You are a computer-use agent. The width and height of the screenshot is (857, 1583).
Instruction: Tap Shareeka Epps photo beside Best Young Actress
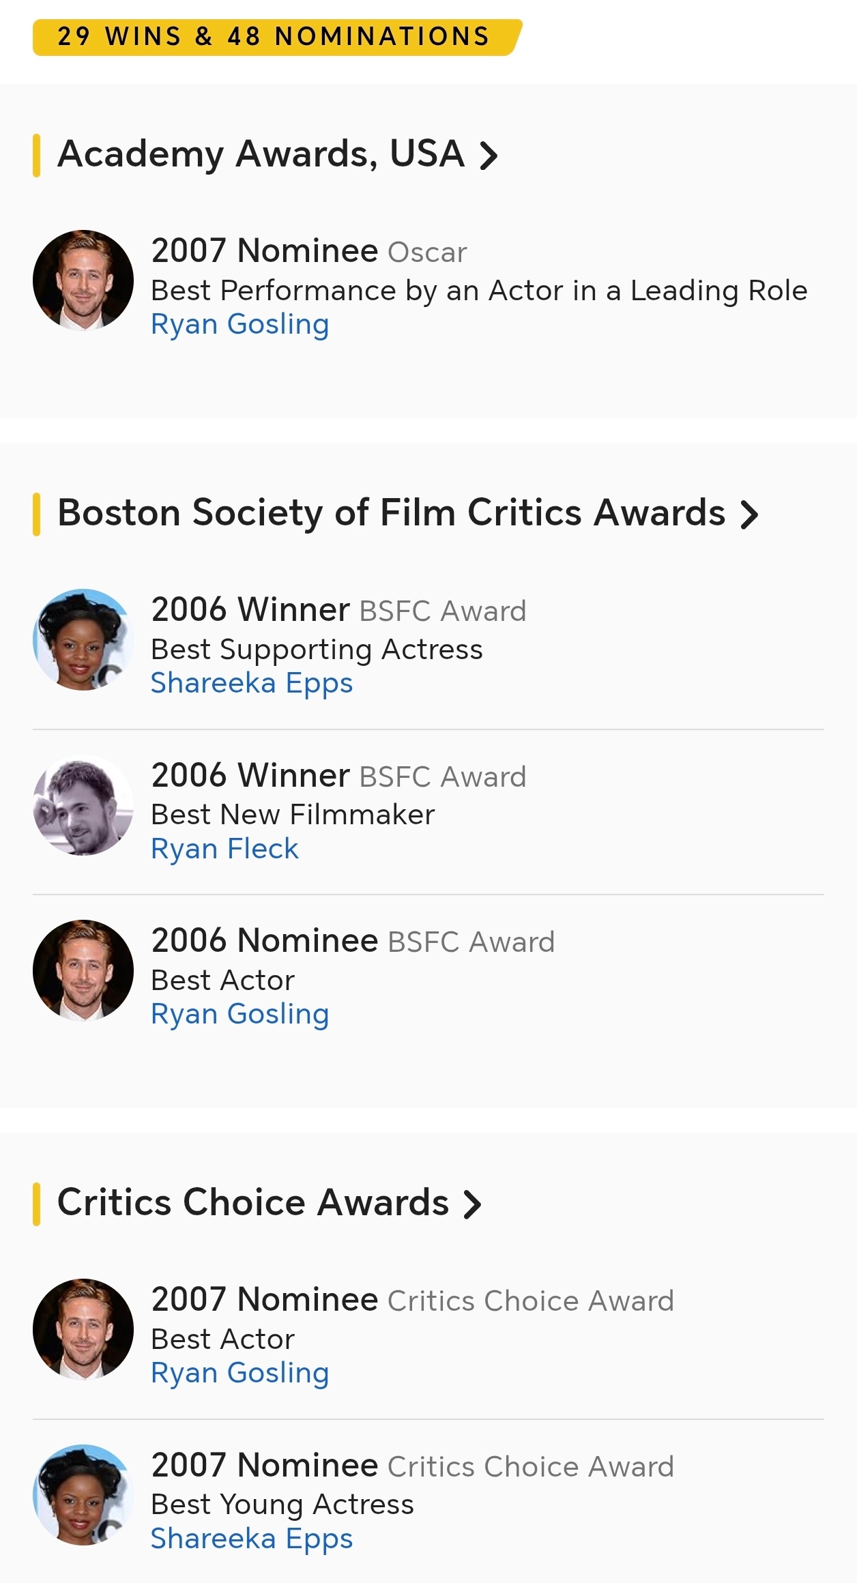pyautogui.click(x=83, y=1495)
